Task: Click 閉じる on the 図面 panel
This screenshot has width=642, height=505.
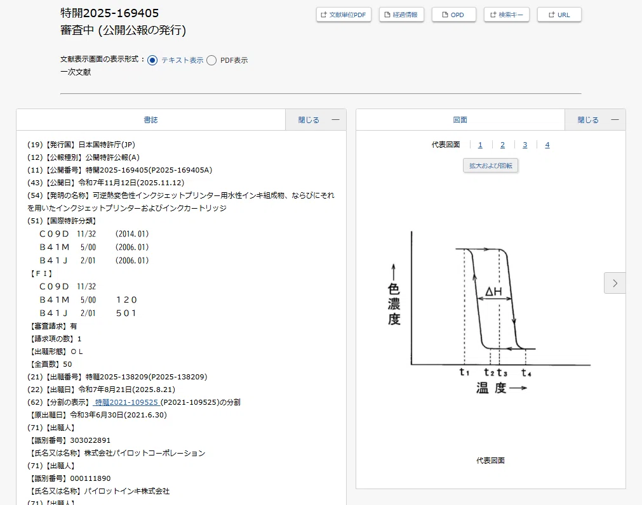Action: [x=588, y=120]
